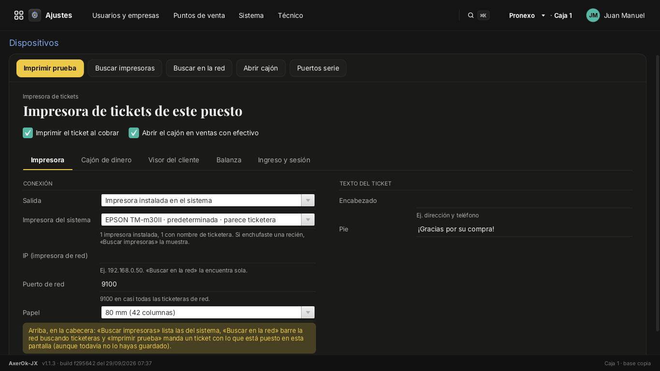Open Usuarios y empresas menu
This screenshot has height=371, width=660.
pyautogui.click(x=126, y=15)
